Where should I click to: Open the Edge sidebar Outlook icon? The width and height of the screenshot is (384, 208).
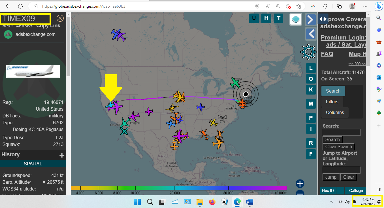[379, 77]
